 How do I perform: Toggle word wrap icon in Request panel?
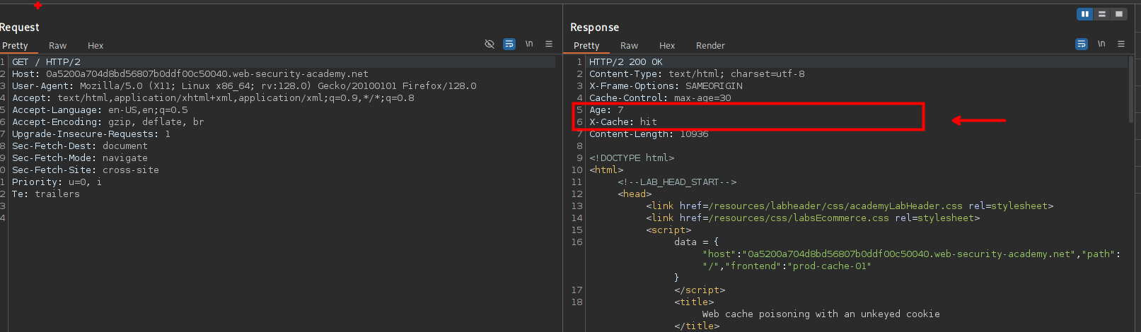click(x=509, y=44)
